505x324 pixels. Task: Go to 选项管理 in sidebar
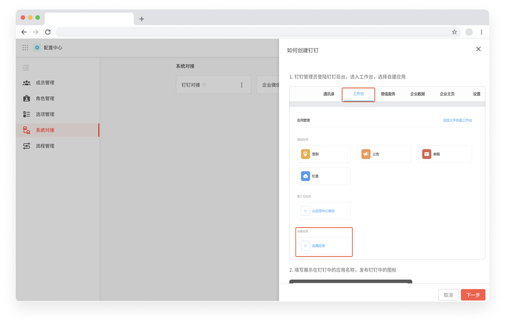pyautogui.click(x=57, y=114)
